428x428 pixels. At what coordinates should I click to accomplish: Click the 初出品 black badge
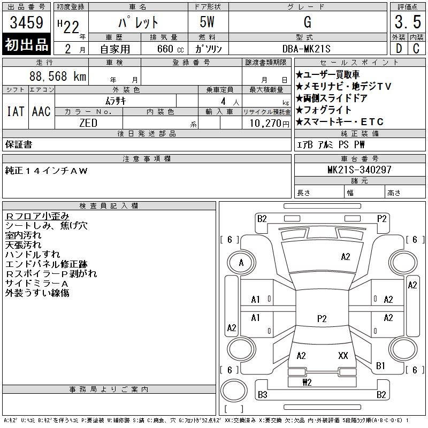(27, 45)
